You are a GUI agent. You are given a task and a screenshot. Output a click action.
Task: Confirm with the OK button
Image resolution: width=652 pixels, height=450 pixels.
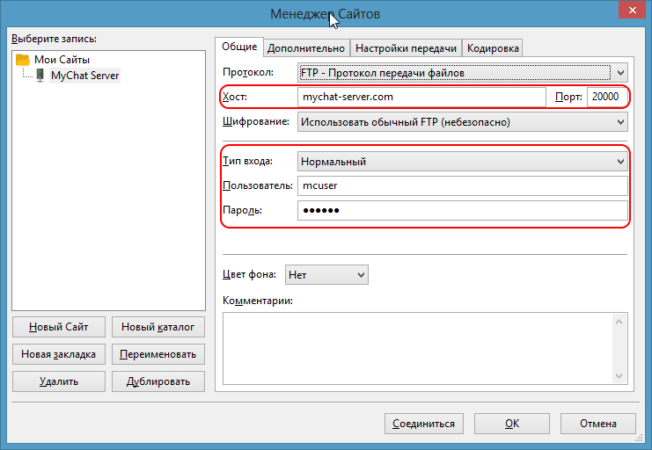pyautogui.click(x=512, y=424)
